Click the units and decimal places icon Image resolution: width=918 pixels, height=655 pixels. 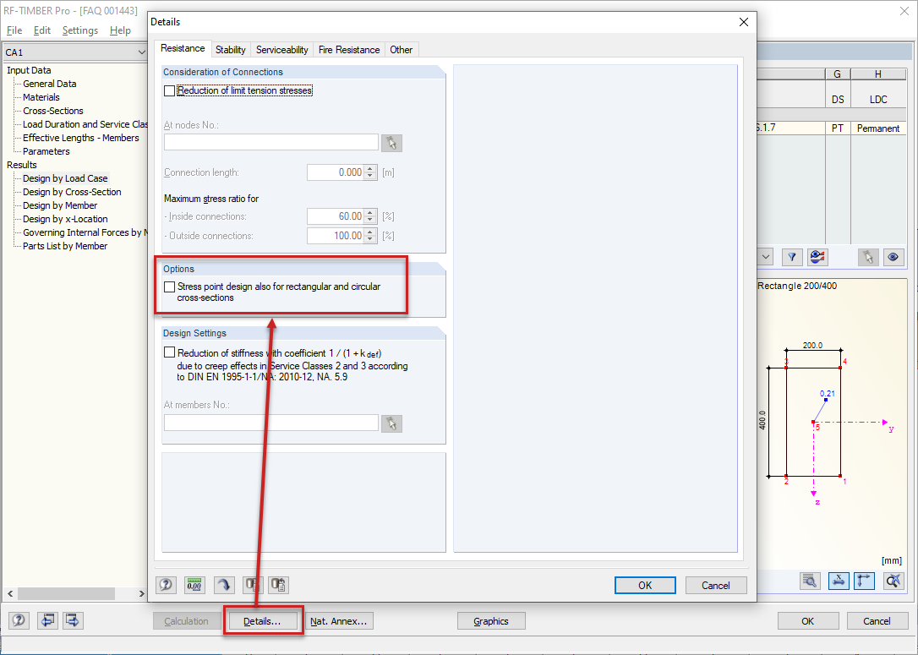(194, 584)
